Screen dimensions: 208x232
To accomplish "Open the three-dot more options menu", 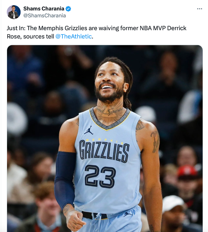I will click(x=200, y=9).
